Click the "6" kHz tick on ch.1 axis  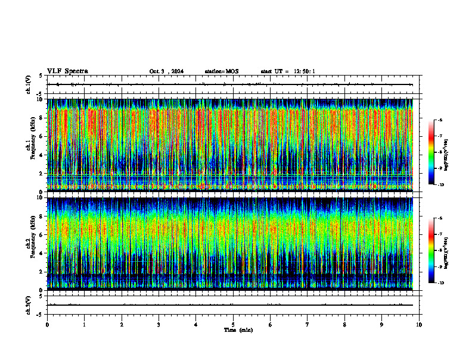42,136
